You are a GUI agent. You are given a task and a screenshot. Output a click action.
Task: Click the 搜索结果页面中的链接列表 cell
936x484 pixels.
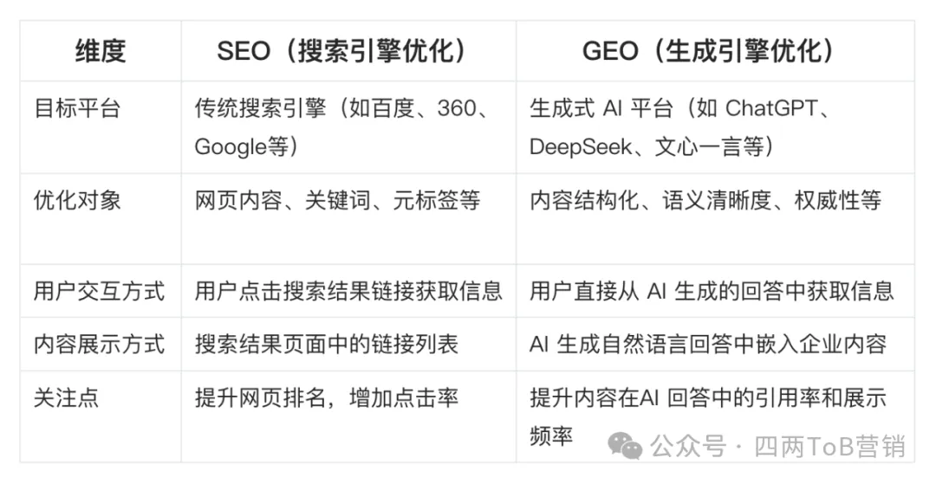[x=348, y=344]
